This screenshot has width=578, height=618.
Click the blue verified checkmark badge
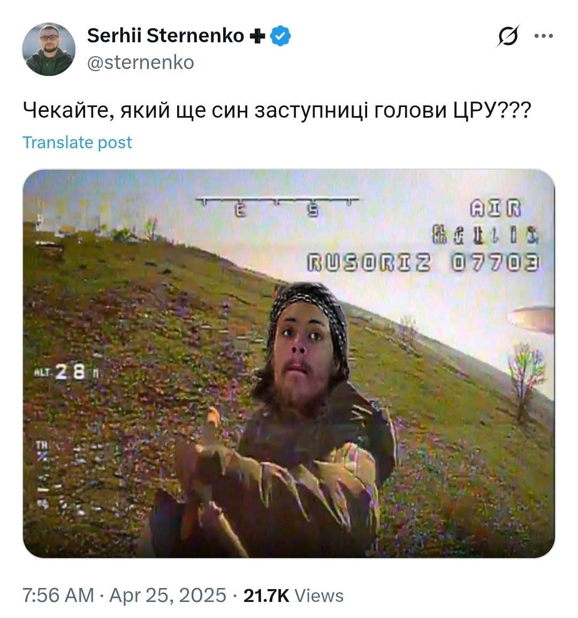click(x=280, y=36)
